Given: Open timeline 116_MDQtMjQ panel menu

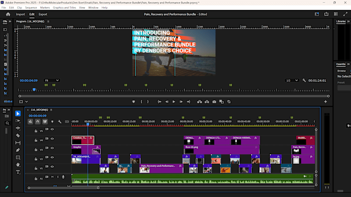Looking at the screenshot, I should pos(51,110).
